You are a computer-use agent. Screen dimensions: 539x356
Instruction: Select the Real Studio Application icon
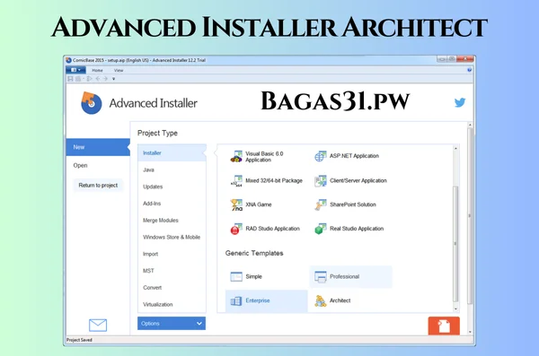(321, 229)
